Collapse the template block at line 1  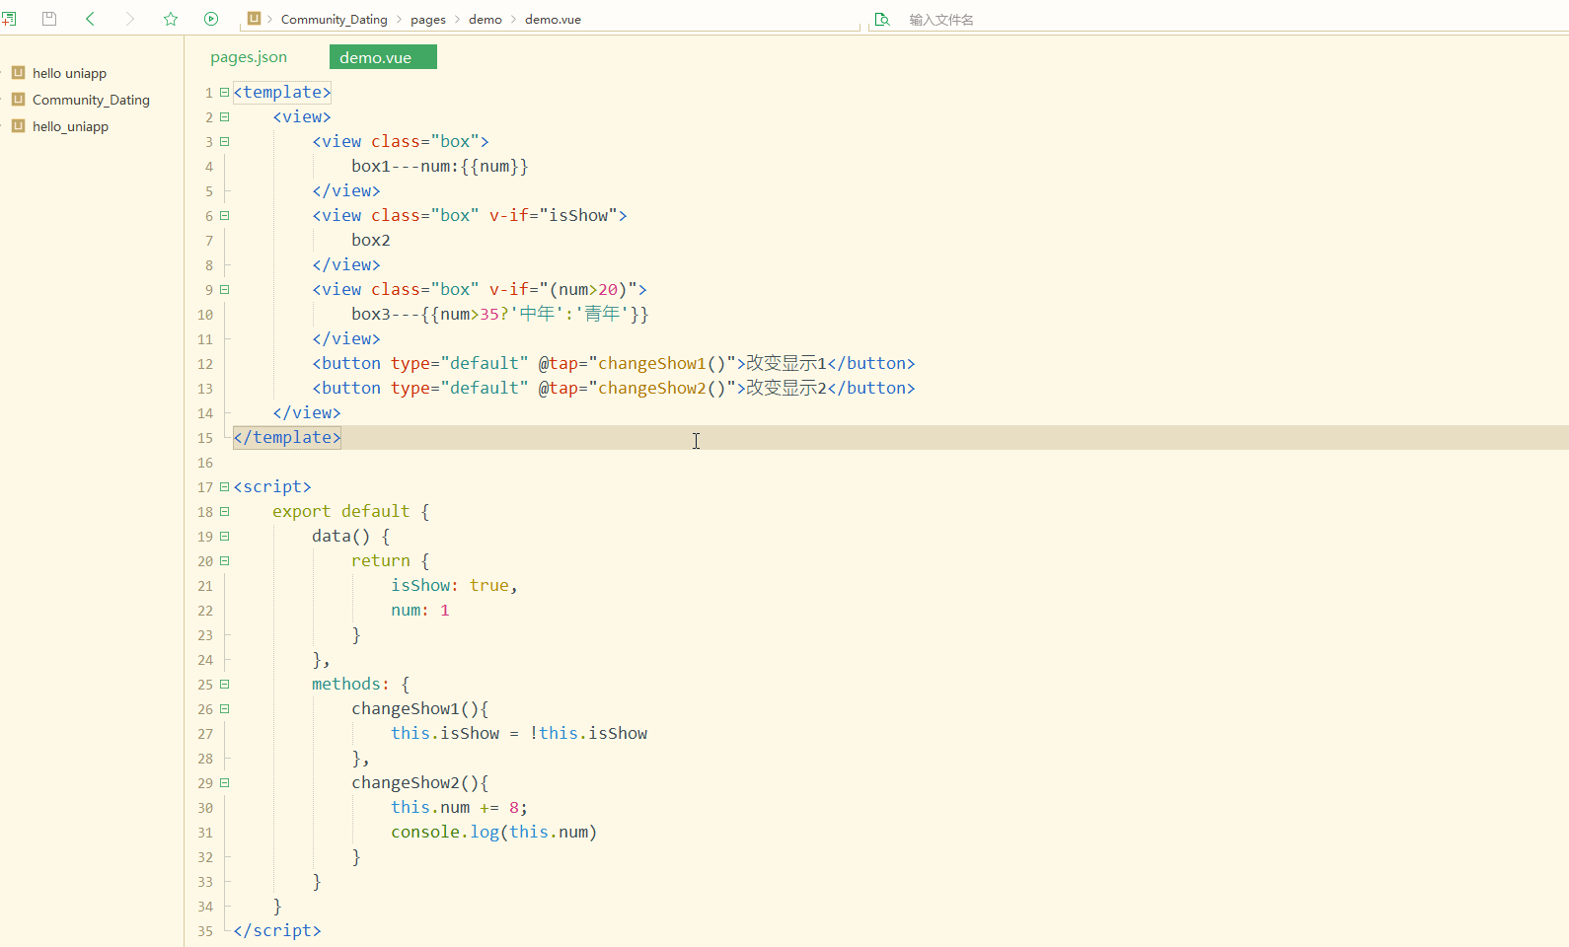point(225,92)
